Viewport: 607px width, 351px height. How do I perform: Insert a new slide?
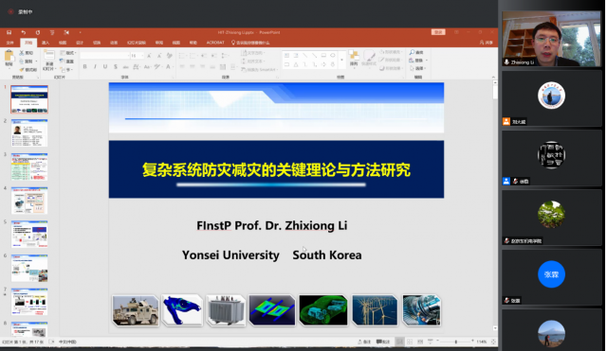pos(49,60)
